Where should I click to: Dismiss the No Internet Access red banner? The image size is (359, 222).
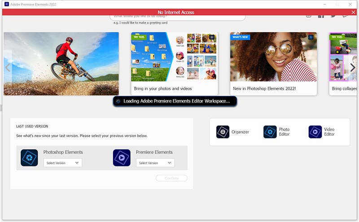[x=353, y=13]
